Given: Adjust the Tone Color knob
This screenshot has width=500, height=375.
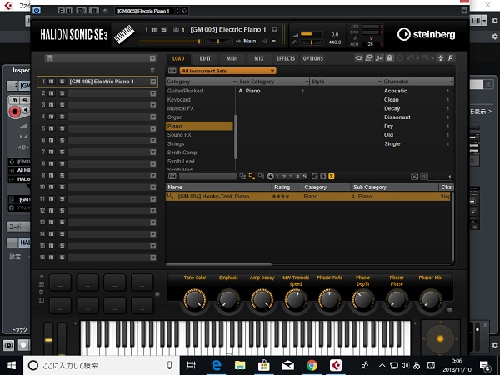Looking at the screenshot, I should (x=195, y=299).
